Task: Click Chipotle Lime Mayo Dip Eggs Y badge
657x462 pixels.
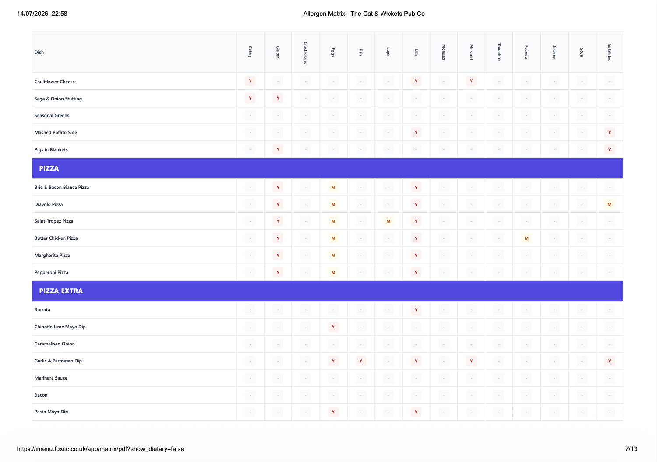Action: (333, 327)
